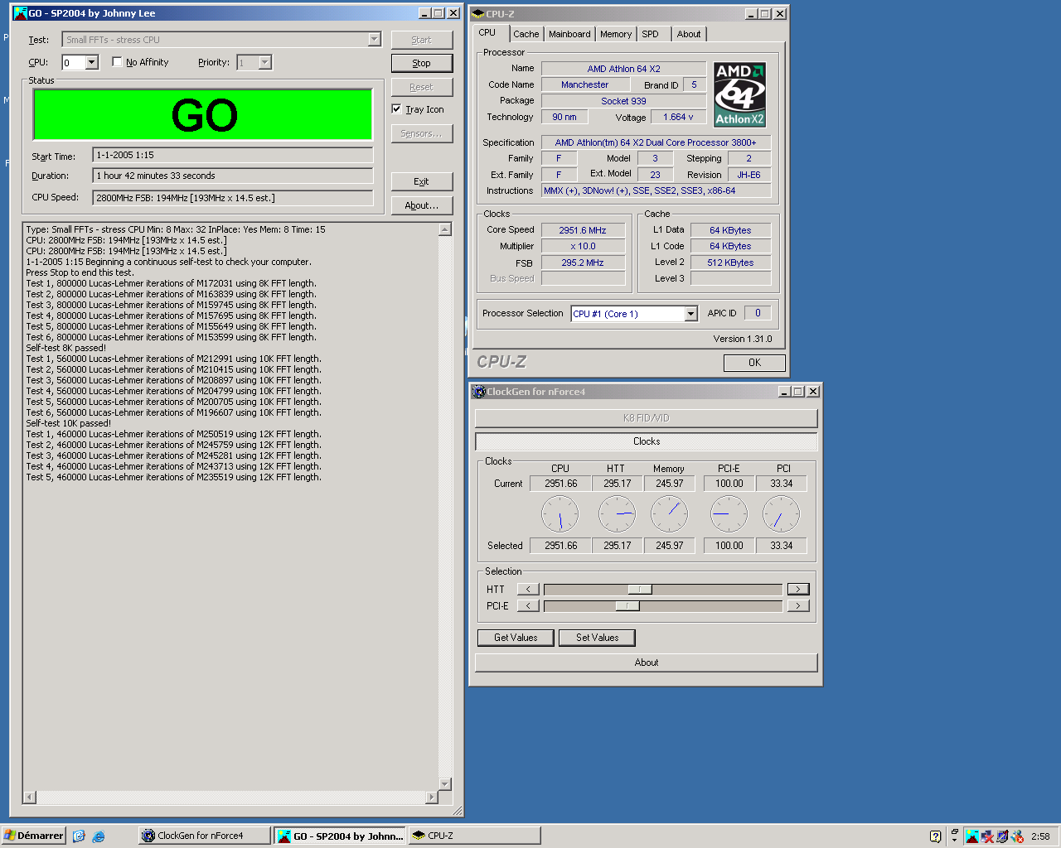Screen dimensions: 1061x848
Task: Click the help question mark tray icon
Action: click(x=936, y=836)
